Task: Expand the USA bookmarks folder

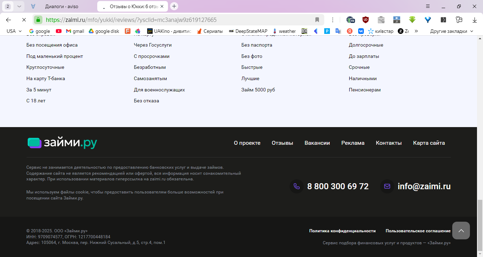Action: (14, 31)
